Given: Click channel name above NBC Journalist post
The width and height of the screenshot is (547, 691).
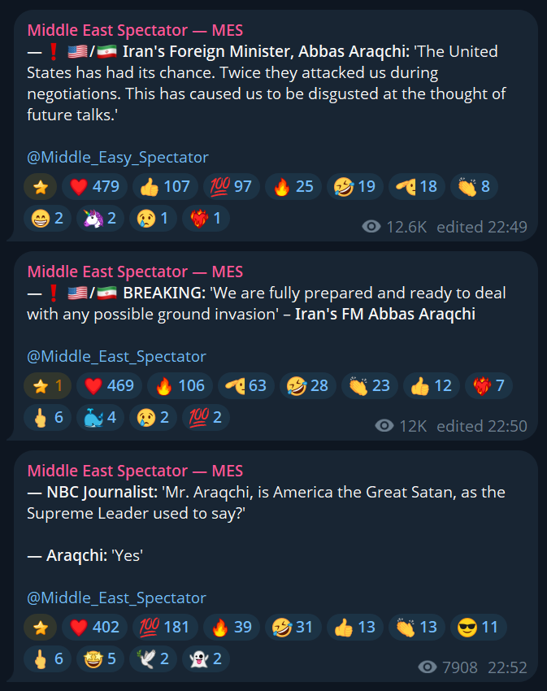Looking at the screenshot, I should (x=135, y=471).
